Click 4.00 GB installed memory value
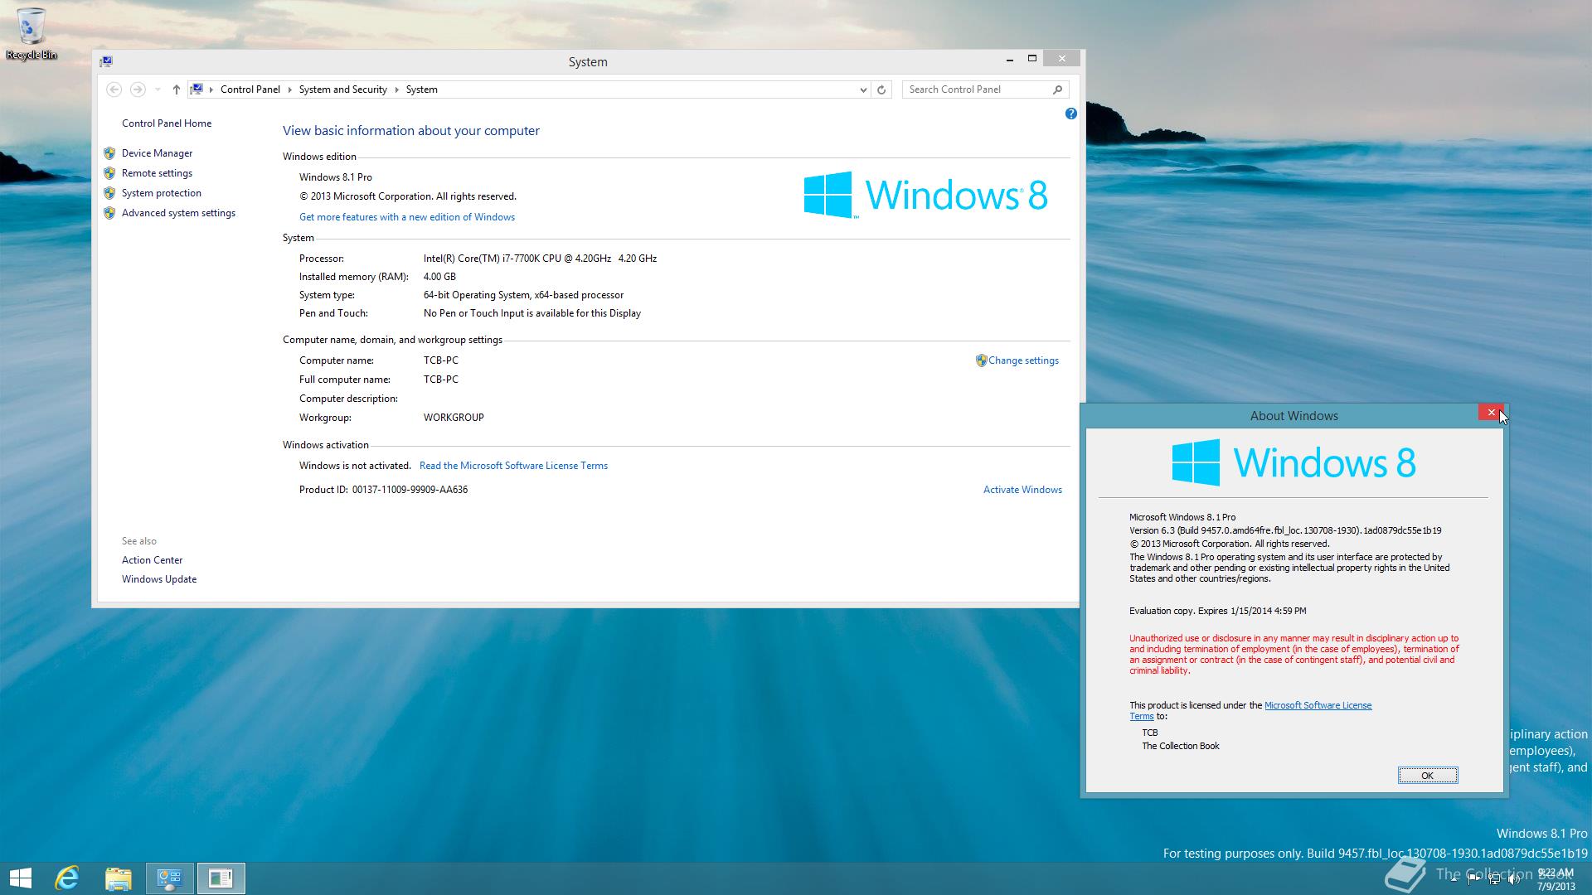This screenshot has height=895, width=1592. [x=439, y=277]
